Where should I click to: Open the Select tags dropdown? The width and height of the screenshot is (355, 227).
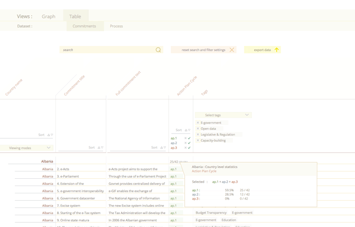(223, 115)
